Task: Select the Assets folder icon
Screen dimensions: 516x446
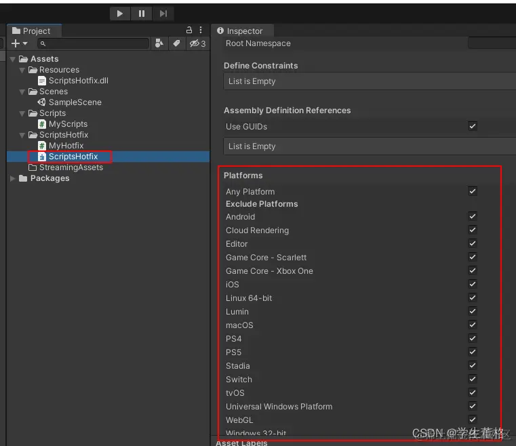Action: pyautogui.click(x=23, y=59)
